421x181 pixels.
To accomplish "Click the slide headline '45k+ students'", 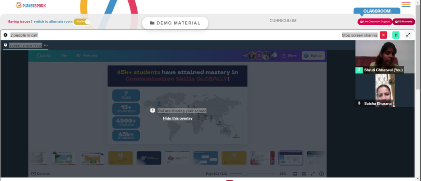I will point(138,72).
